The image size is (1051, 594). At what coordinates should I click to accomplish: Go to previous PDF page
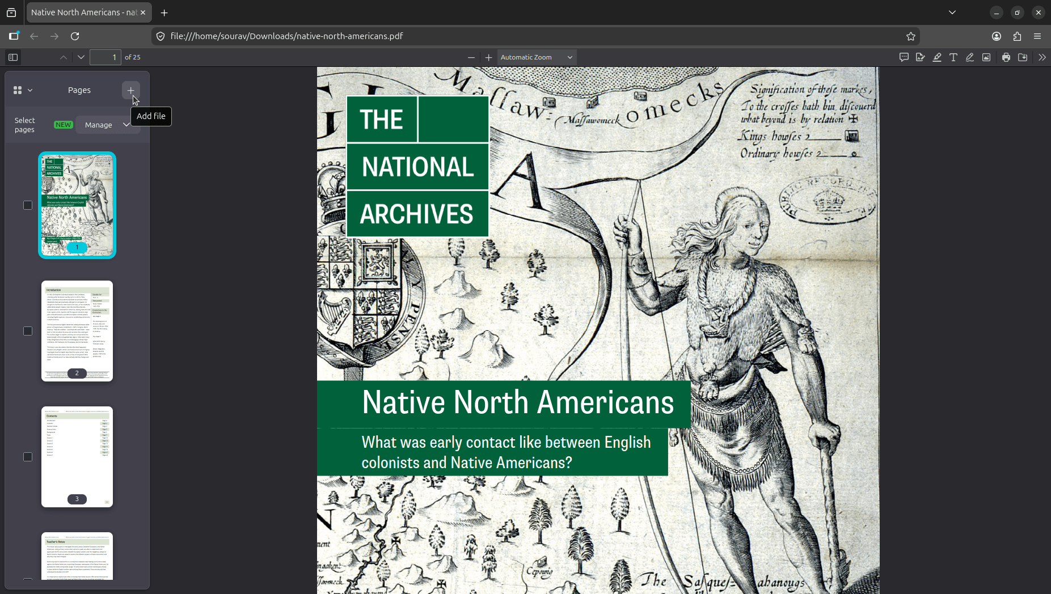pos(64,57)
